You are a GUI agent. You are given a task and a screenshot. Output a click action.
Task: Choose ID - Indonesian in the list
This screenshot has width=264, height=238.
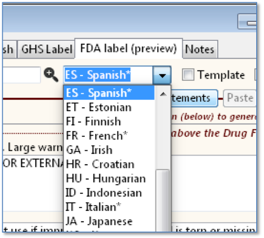pyautogui.click(x=109, y=193)
